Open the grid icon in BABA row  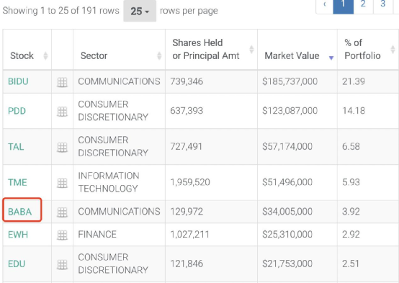click(x=63, y=212)
